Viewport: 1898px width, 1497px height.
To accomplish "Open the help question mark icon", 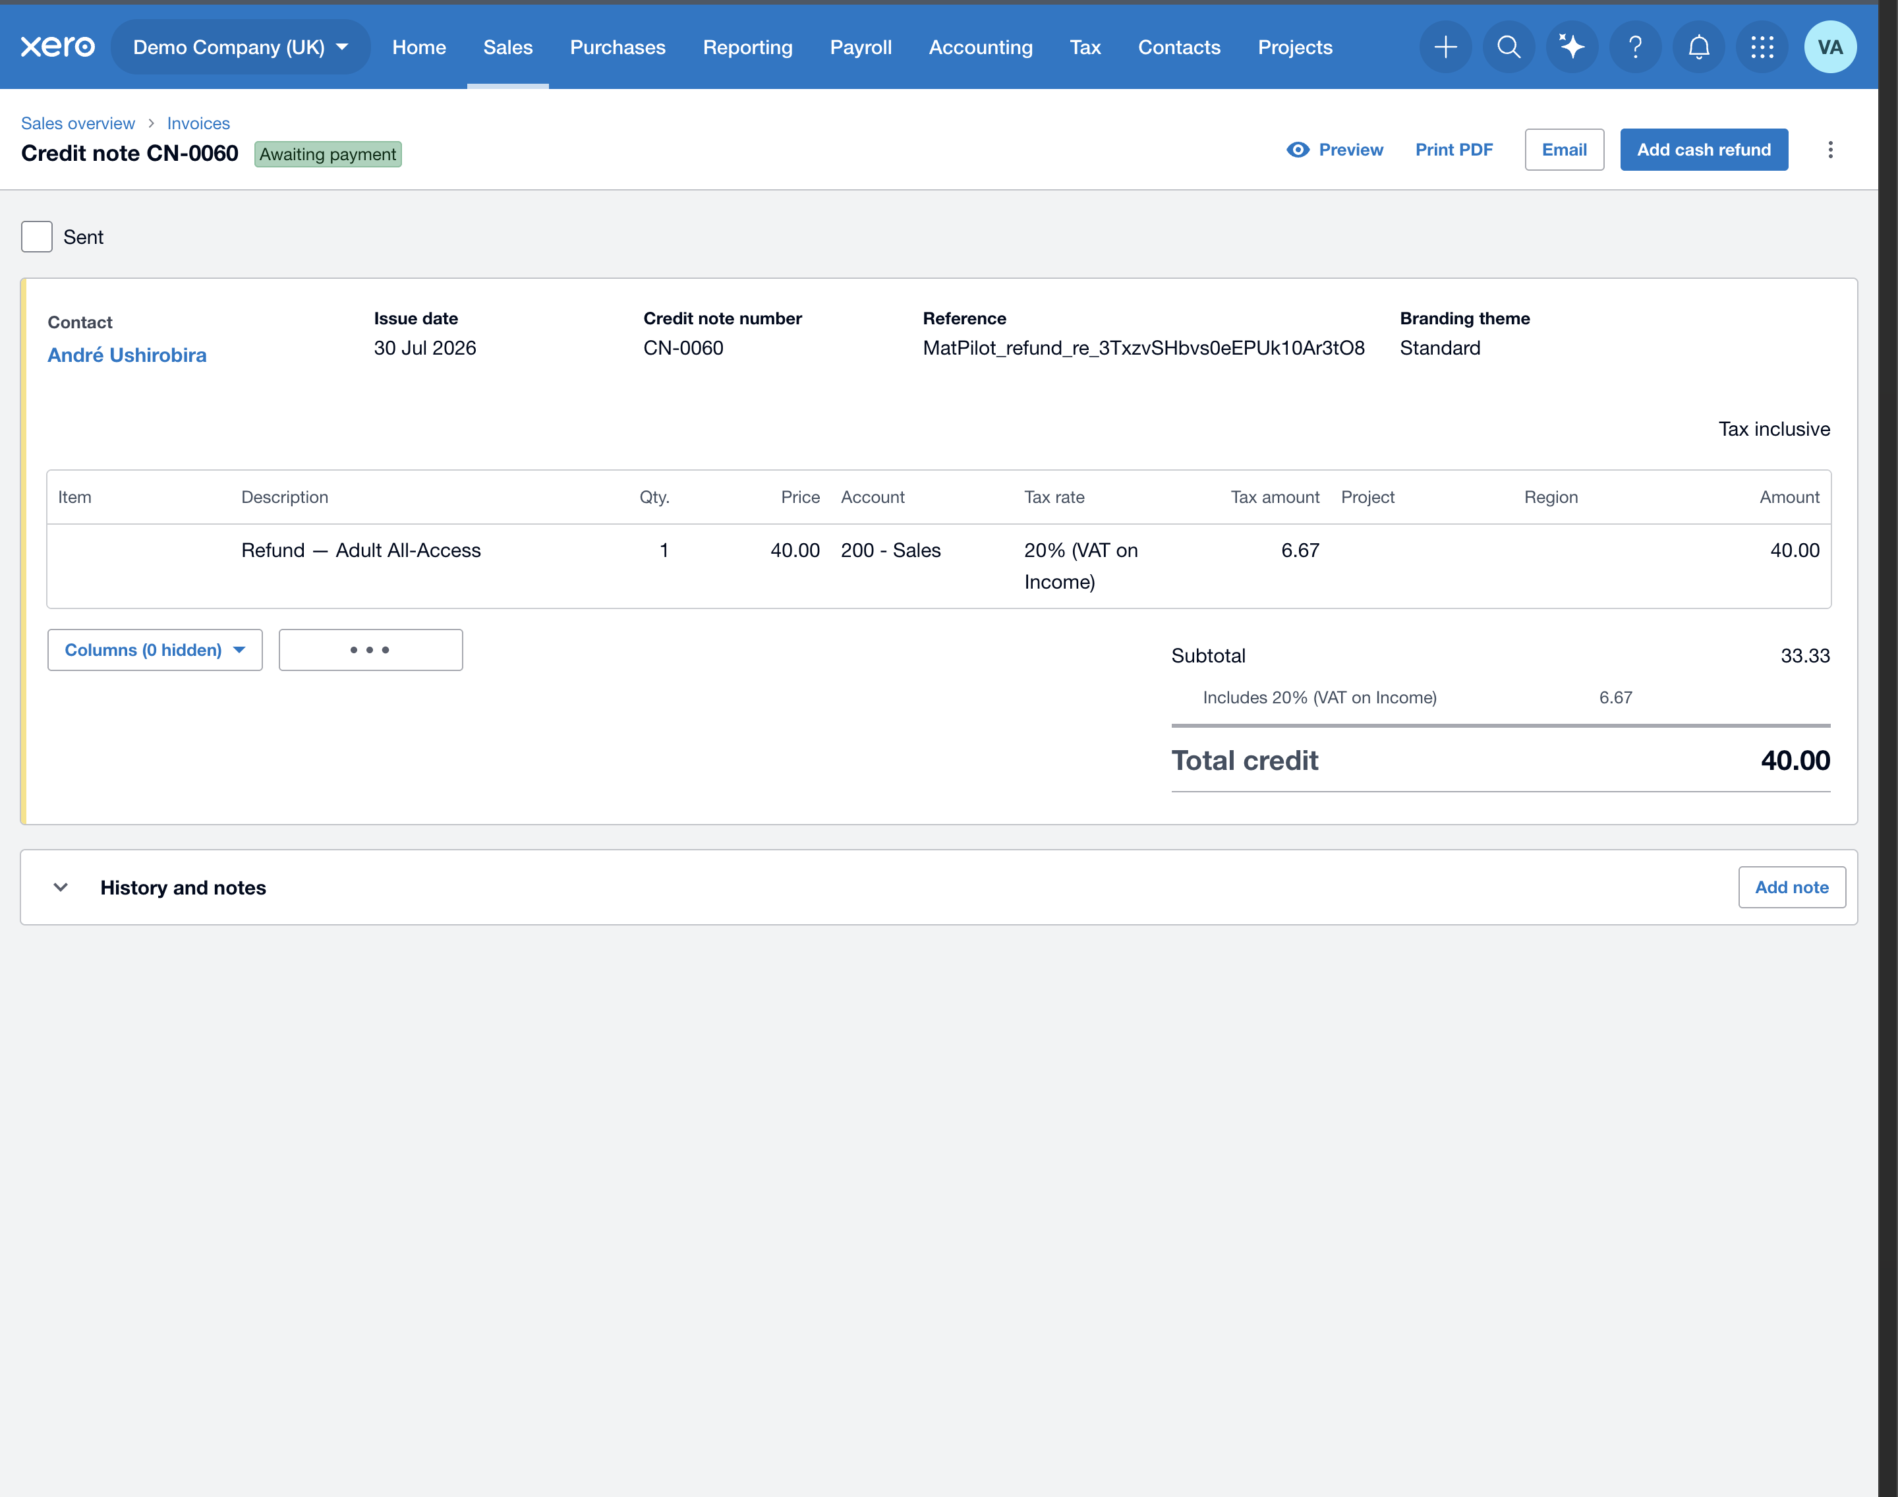I will pos(1635,46).
